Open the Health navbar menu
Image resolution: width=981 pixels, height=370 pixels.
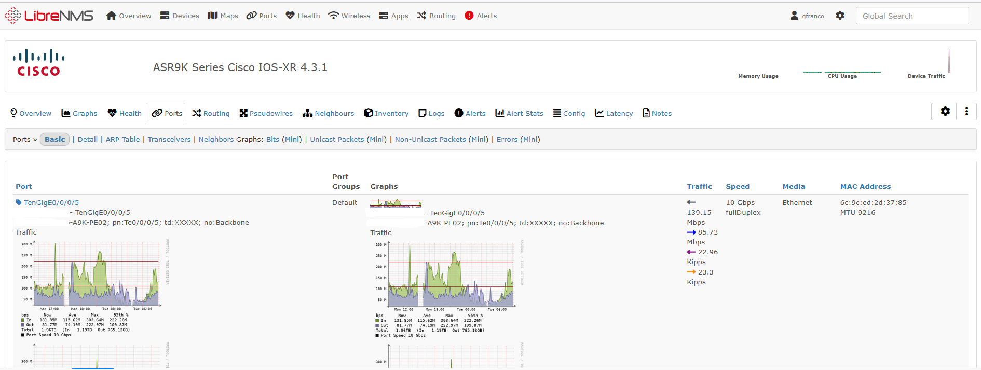click(x=303, y=16)
